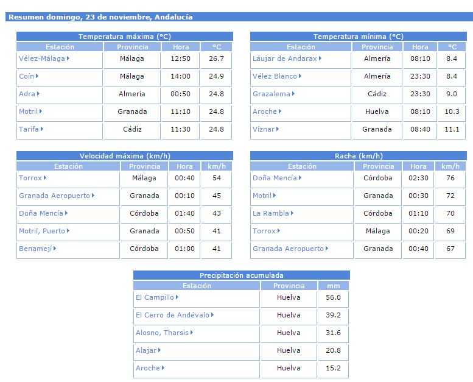
Task: Click the 31.6 mm precipitation value
Action: tap(334, 333)
